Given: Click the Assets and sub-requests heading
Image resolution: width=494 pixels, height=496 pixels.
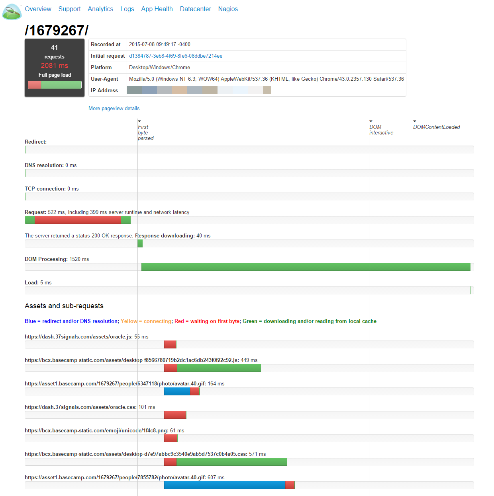Looking at the screenshot, I should pyautogui.click(x=64, y=306).
